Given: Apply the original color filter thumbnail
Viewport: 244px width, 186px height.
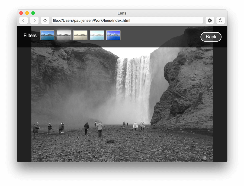Looking at the screenshot, I should [x=47, y=35].
